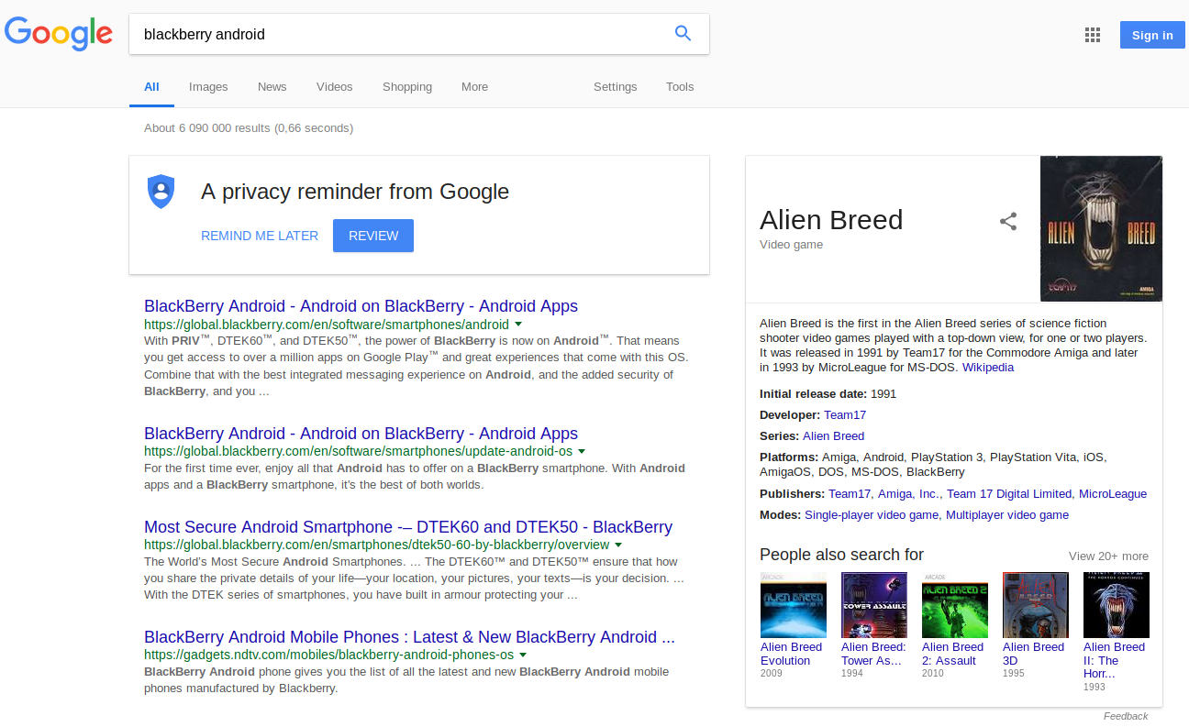Click the gadgets.ndtv.com green URL

(x=328, y=655)
